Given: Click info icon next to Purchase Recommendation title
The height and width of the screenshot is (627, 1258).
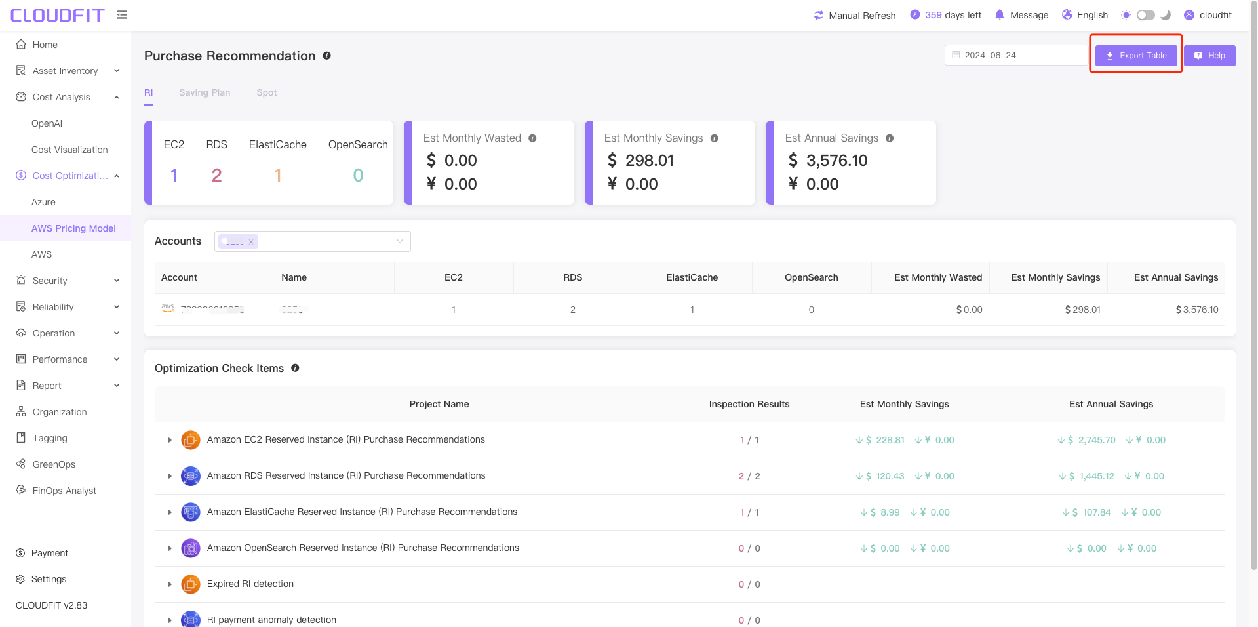Looking at the screenshot, I should (326, 56).
